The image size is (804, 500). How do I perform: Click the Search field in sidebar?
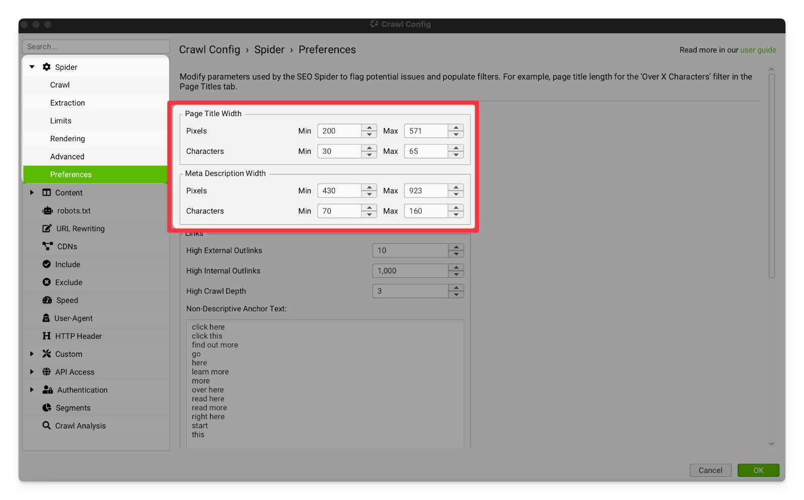[95, 47]
